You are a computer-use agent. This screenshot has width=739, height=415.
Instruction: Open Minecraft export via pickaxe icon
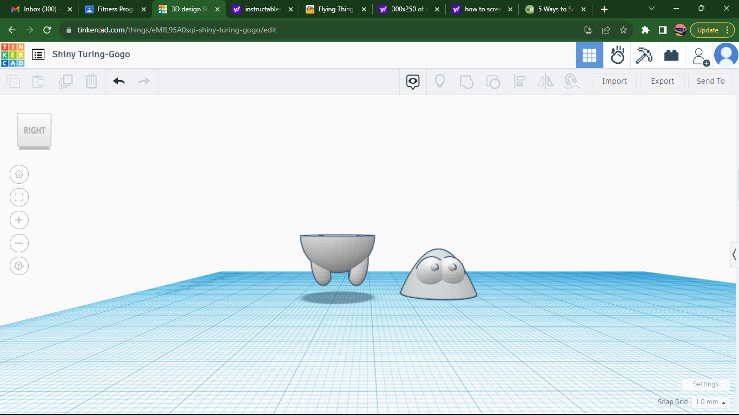(644, 55)
